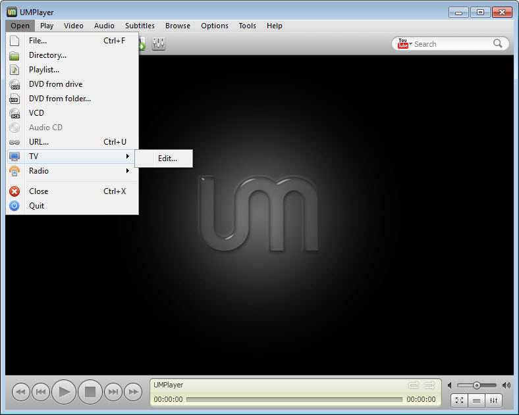This screenshot has height=415, width=519.
Task: Open the Video menu
Action: click(74, 26)
